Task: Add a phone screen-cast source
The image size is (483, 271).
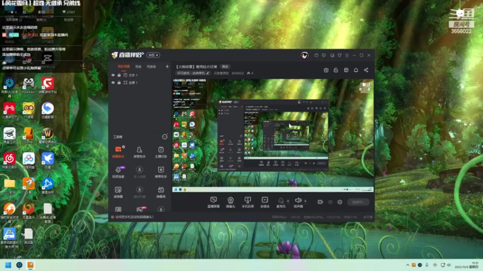Action: (248, 202)
